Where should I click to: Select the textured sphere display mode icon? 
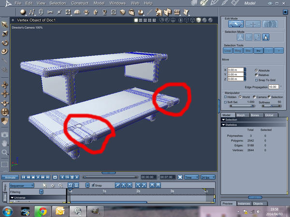tap(210, 20)
